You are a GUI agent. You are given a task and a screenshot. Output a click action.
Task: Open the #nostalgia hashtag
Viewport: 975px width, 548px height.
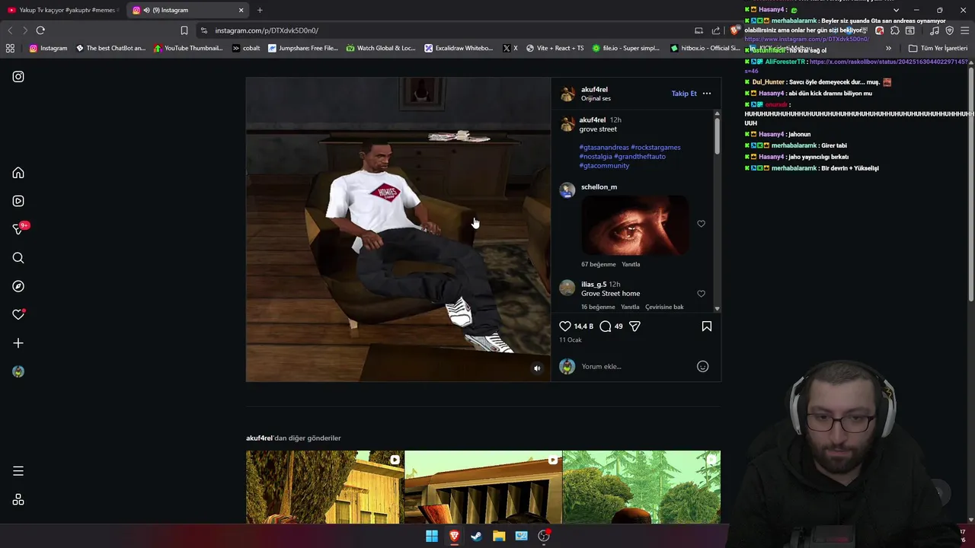coord(596,157)
